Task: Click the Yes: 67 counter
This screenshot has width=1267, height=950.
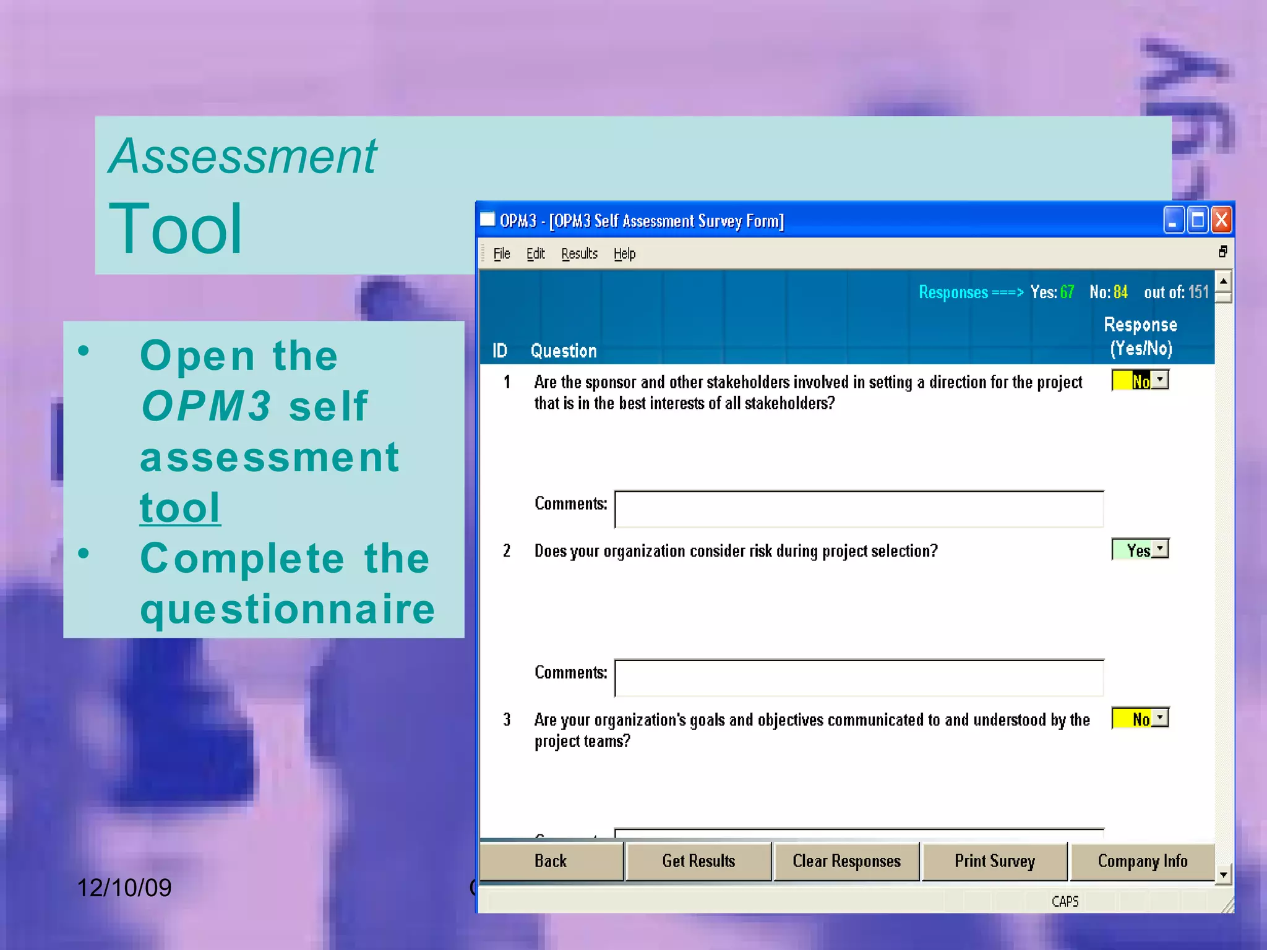Action: 1052,292
